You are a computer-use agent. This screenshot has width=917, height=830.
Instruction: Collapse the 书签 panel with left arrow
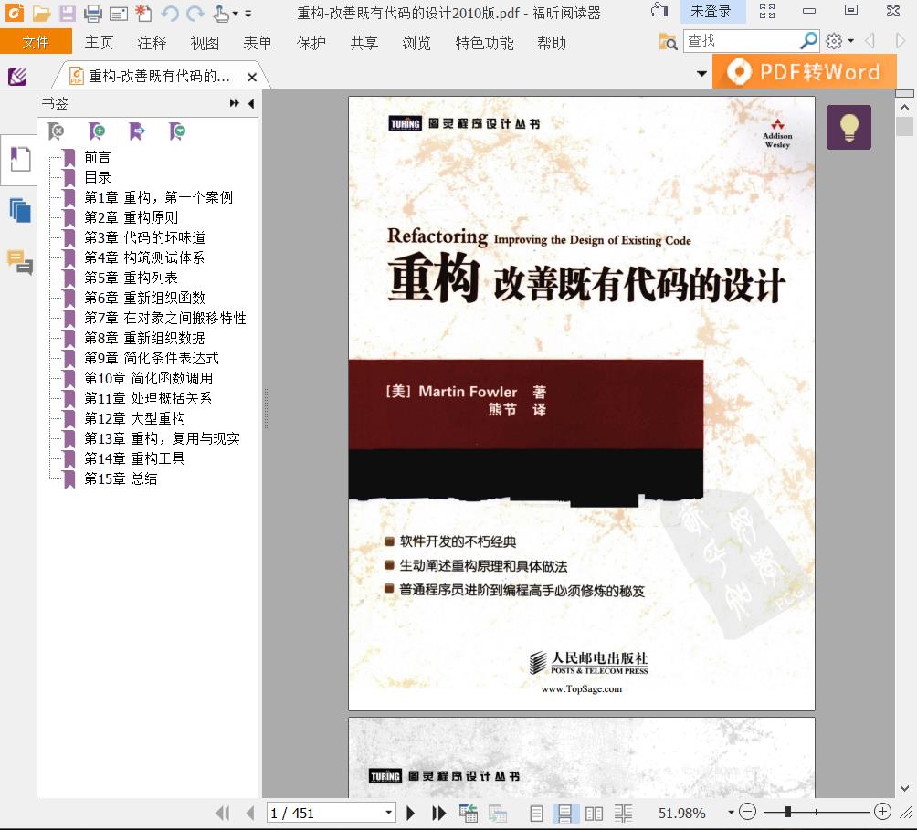[x=251, y=103]
